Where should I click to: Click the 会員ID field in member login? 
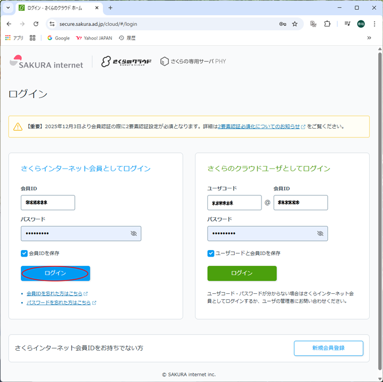(48, 202)
